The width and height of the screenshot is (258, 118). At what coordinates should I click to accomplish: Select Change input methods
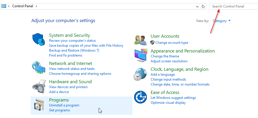pos(168,79)
